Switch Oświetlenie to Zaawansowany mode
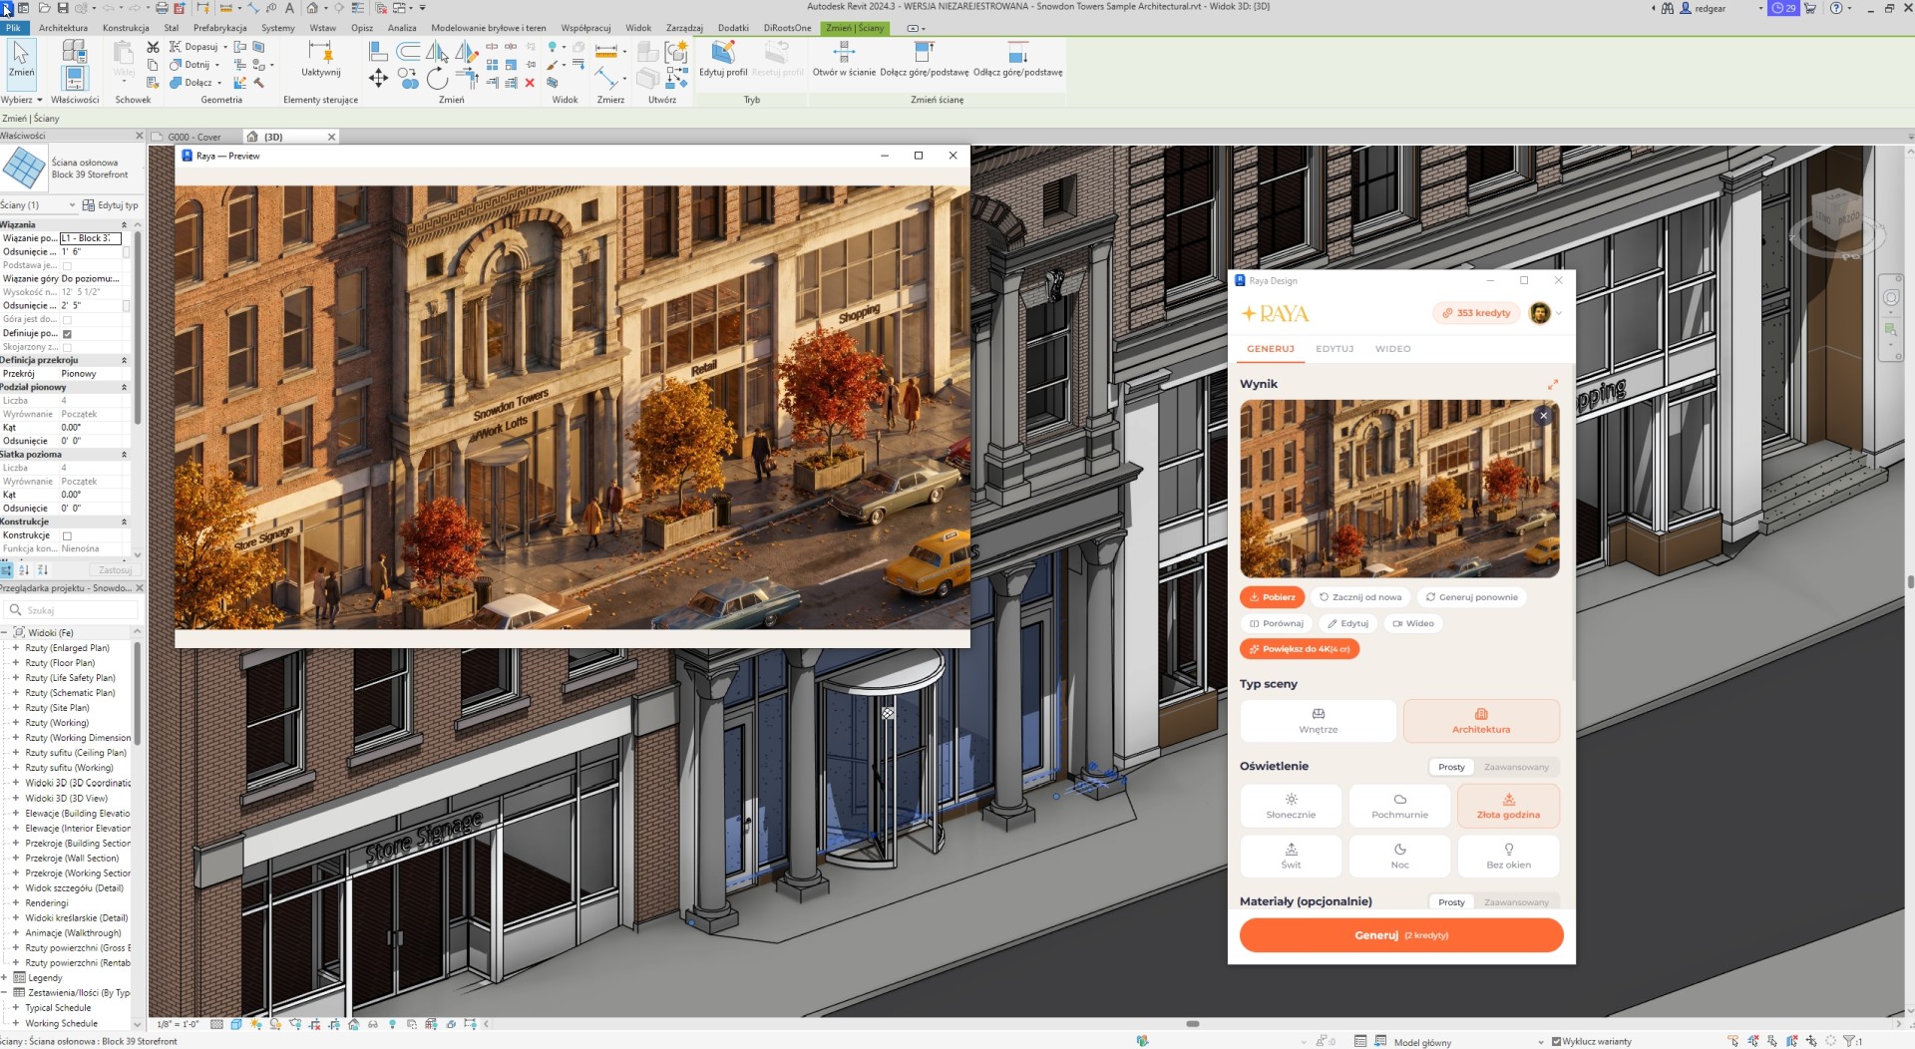Viewport: 1915px width, 1049px height. [x=1516, y=767]
